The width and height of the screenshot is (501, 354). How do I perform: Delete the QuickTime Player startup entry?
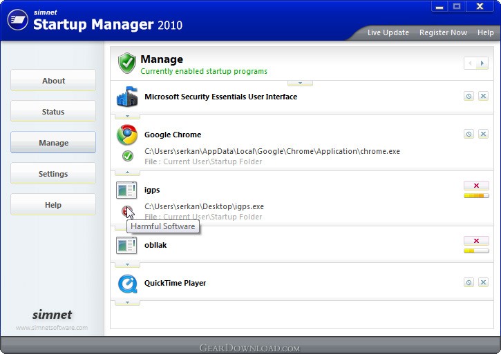(x=483, y=282)
